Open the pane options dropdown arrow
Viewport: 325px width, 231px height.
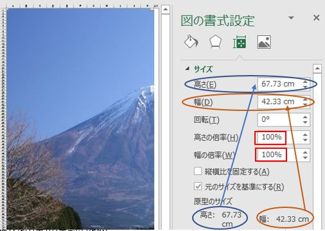pyautogui.click(x=291, y=18)
